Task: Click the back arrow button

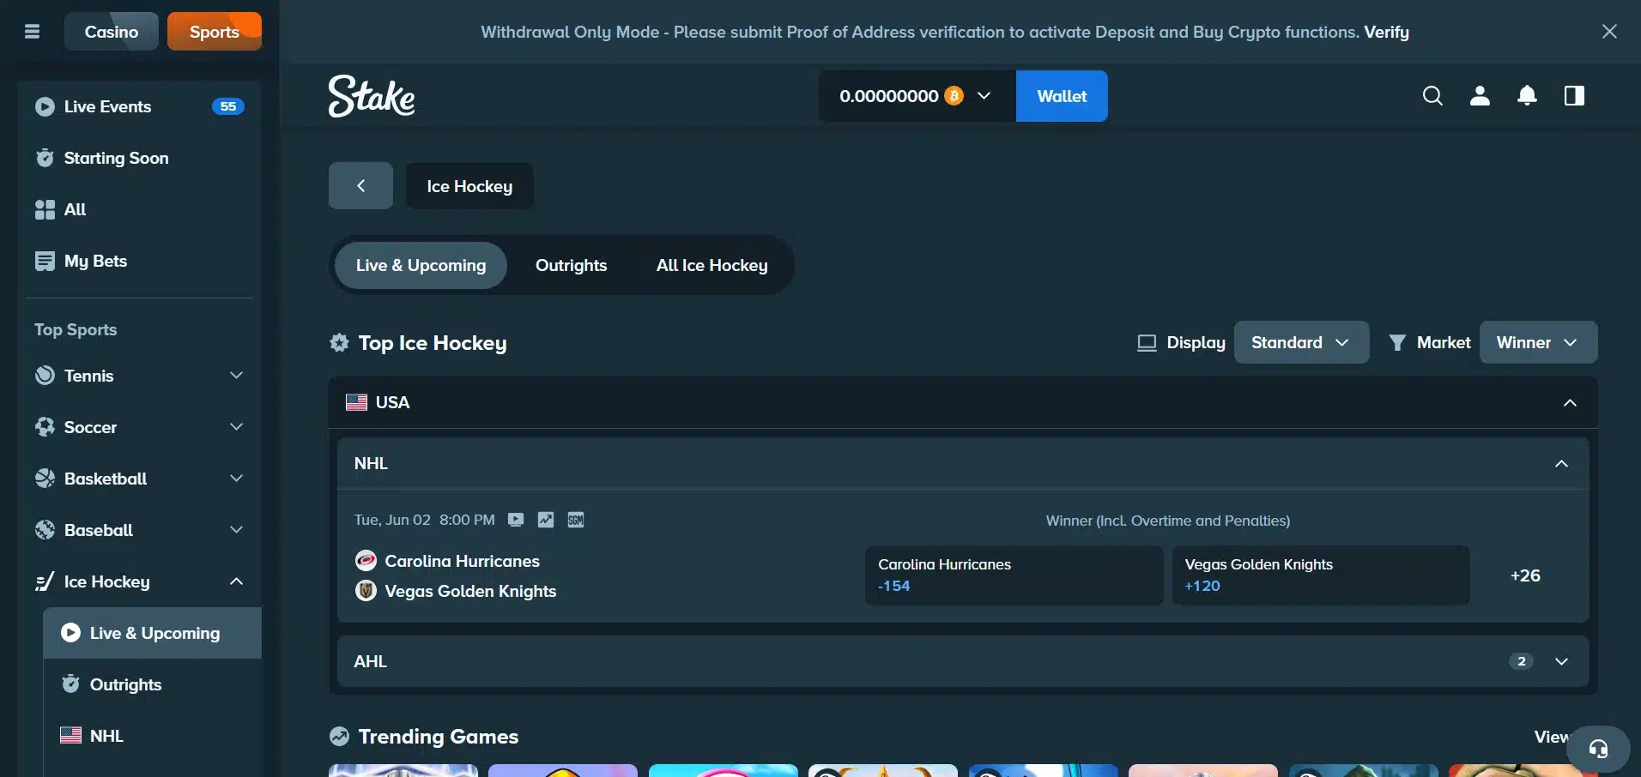Action: click(360, 185)
